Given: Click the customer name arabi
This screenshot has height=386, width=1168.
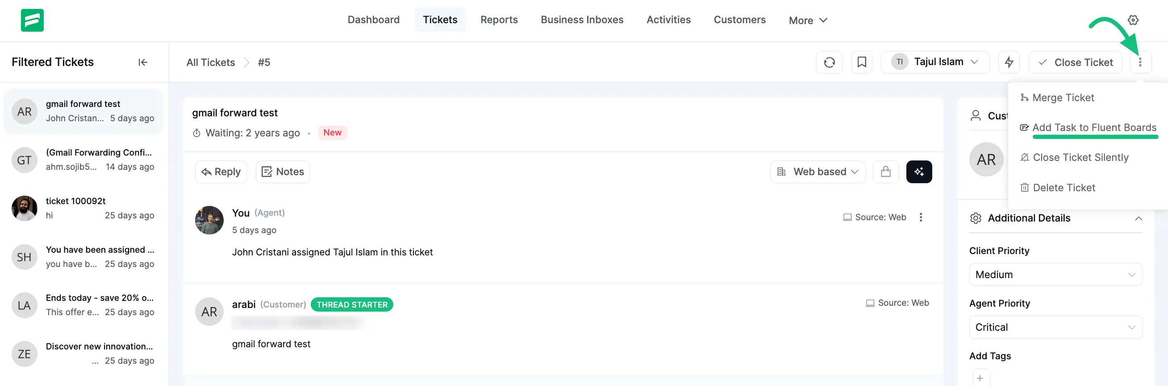Looking at the screenshot, I should [244, 304].
